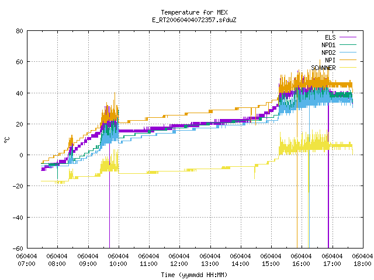Click the x-axis tick label 11:00
This screenshot has width=374, height=280.
point(149,264)
